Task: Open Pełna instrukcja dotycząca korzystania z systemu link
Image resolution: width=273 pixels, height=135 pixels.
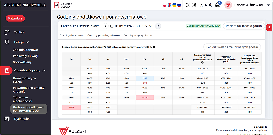Action: (x=241, y=130)
